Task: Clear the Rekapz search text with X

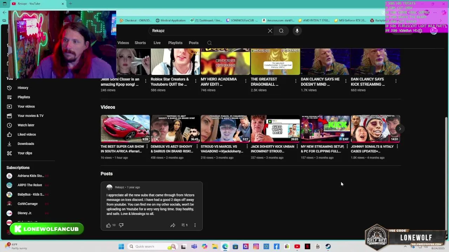Action: 270,31
